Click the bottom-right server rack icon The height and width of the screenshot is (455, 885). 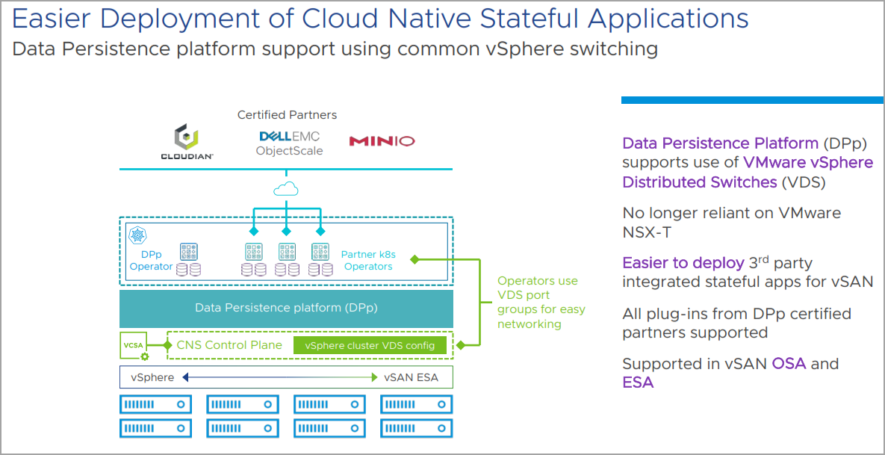click(417, 428)
